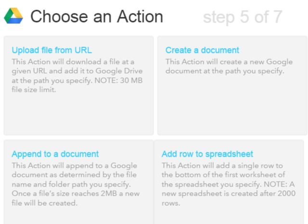Click the 'Choose an Action' heading
The image size is (308, 224).
tap(97, 17)
